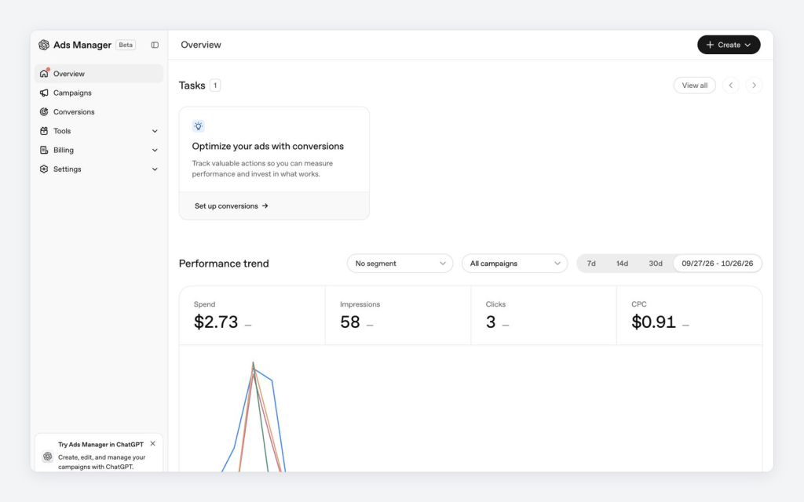Expand the Billing menu chevron
The image size is (804, 502).
(x=155, y=150)
